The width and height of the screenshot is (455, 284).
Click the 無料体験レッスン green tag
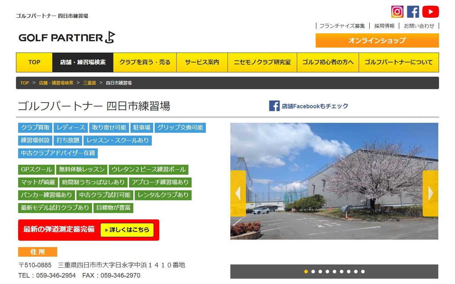click(82, 170)
